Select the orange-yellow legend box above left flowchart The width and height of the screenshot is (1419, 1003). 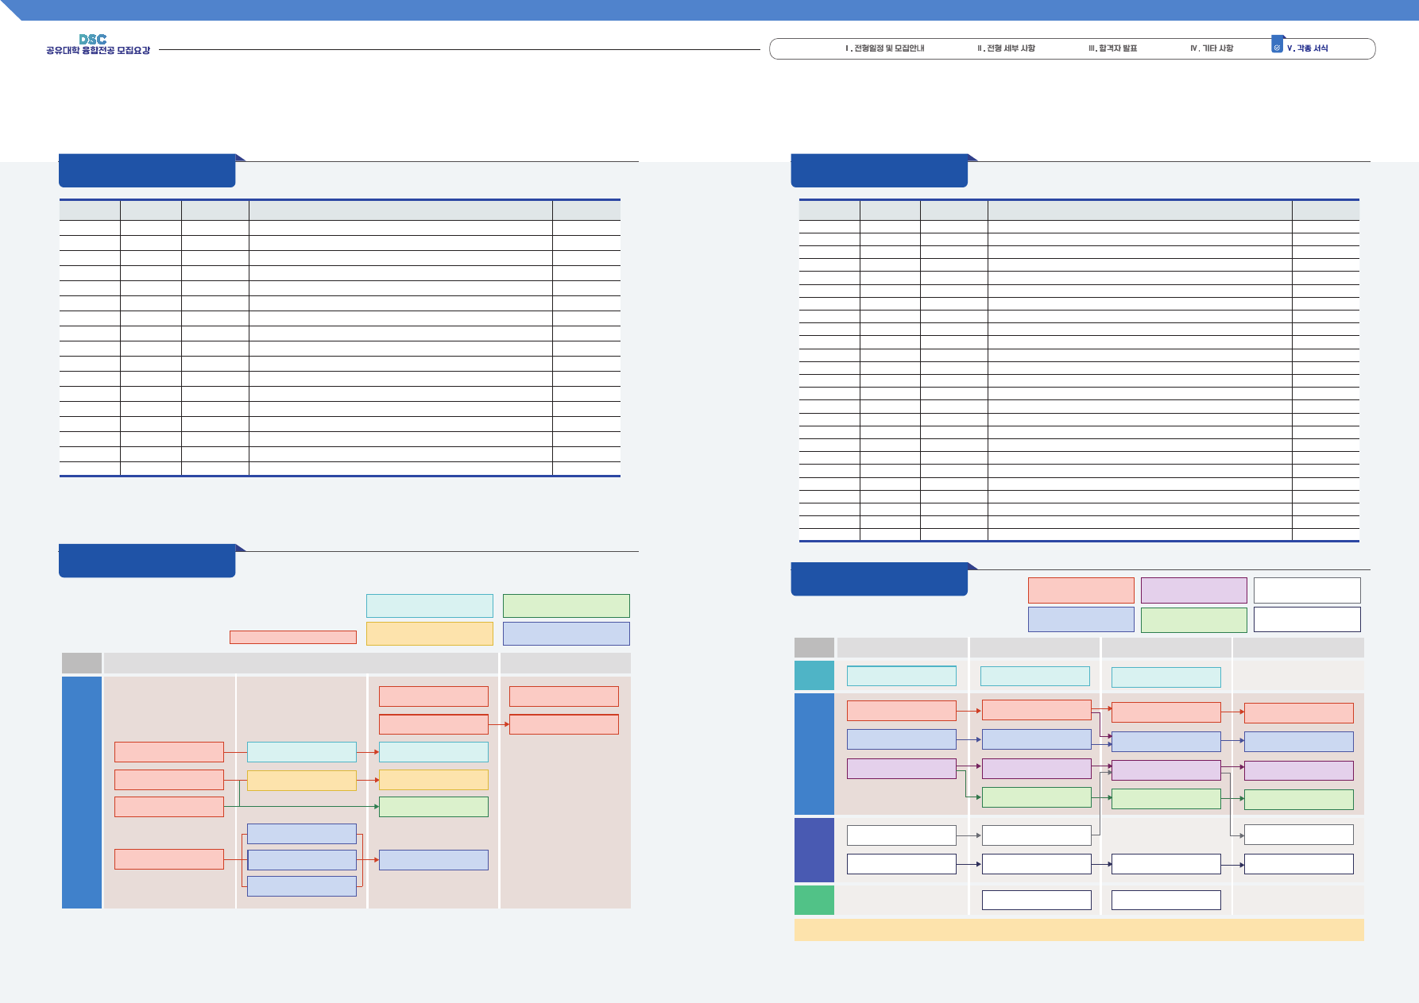point(429,634)
